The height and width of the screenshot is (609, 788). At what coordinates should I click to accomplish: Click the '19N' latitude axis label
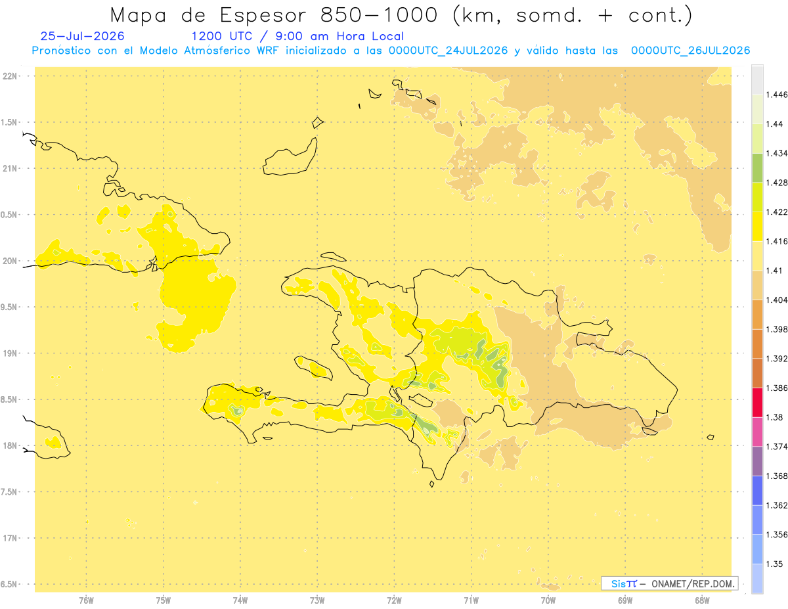coord(9,353)
